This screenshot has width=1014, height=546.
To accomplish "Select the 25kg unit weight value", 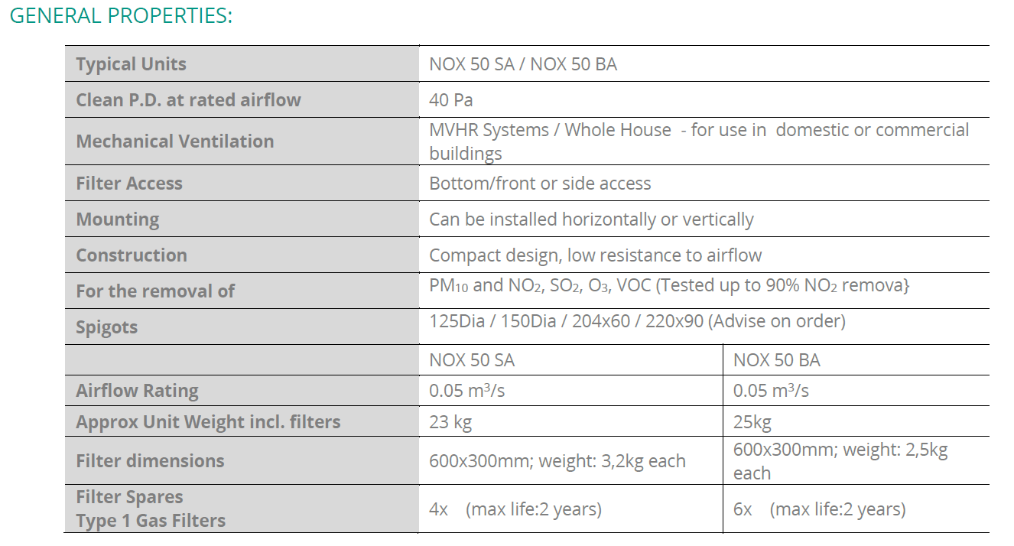I will pos(752,422).
